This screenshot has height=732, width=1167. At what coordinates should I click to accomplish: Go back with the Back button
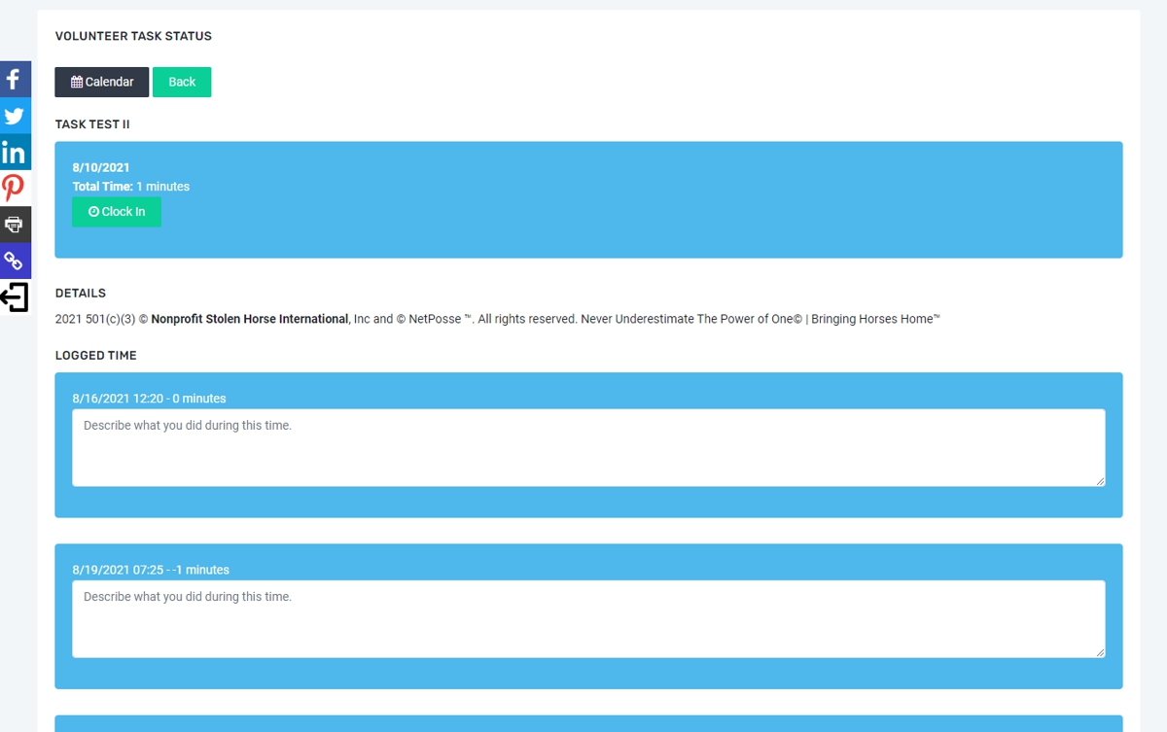coord(182,83)
